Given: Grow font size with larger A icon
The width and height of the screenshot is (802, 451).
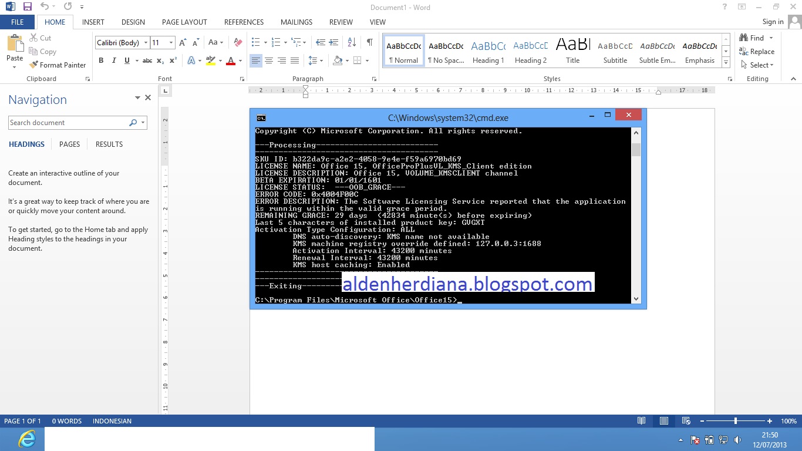Looking at the screenshot, I should click(x=183, y=42).
